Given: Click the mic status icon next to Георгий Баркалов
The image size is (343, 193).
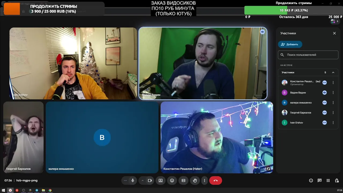Looking at the screenshot, I should tap(325, 113).
